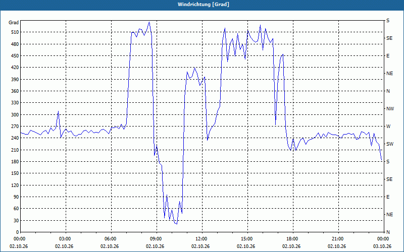The width and height of the screenshot is (404, 252).
Task: Click the y-axis value "420"
Action: point(15,68)
